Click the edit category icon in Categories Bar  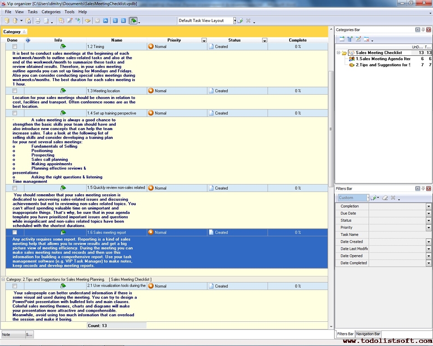tap(358, 39)
